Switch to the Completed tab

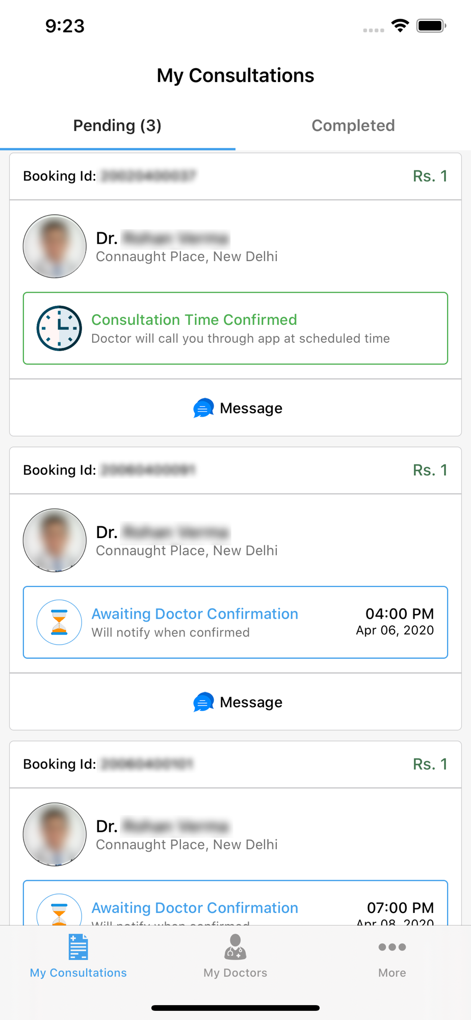[353, 125]
